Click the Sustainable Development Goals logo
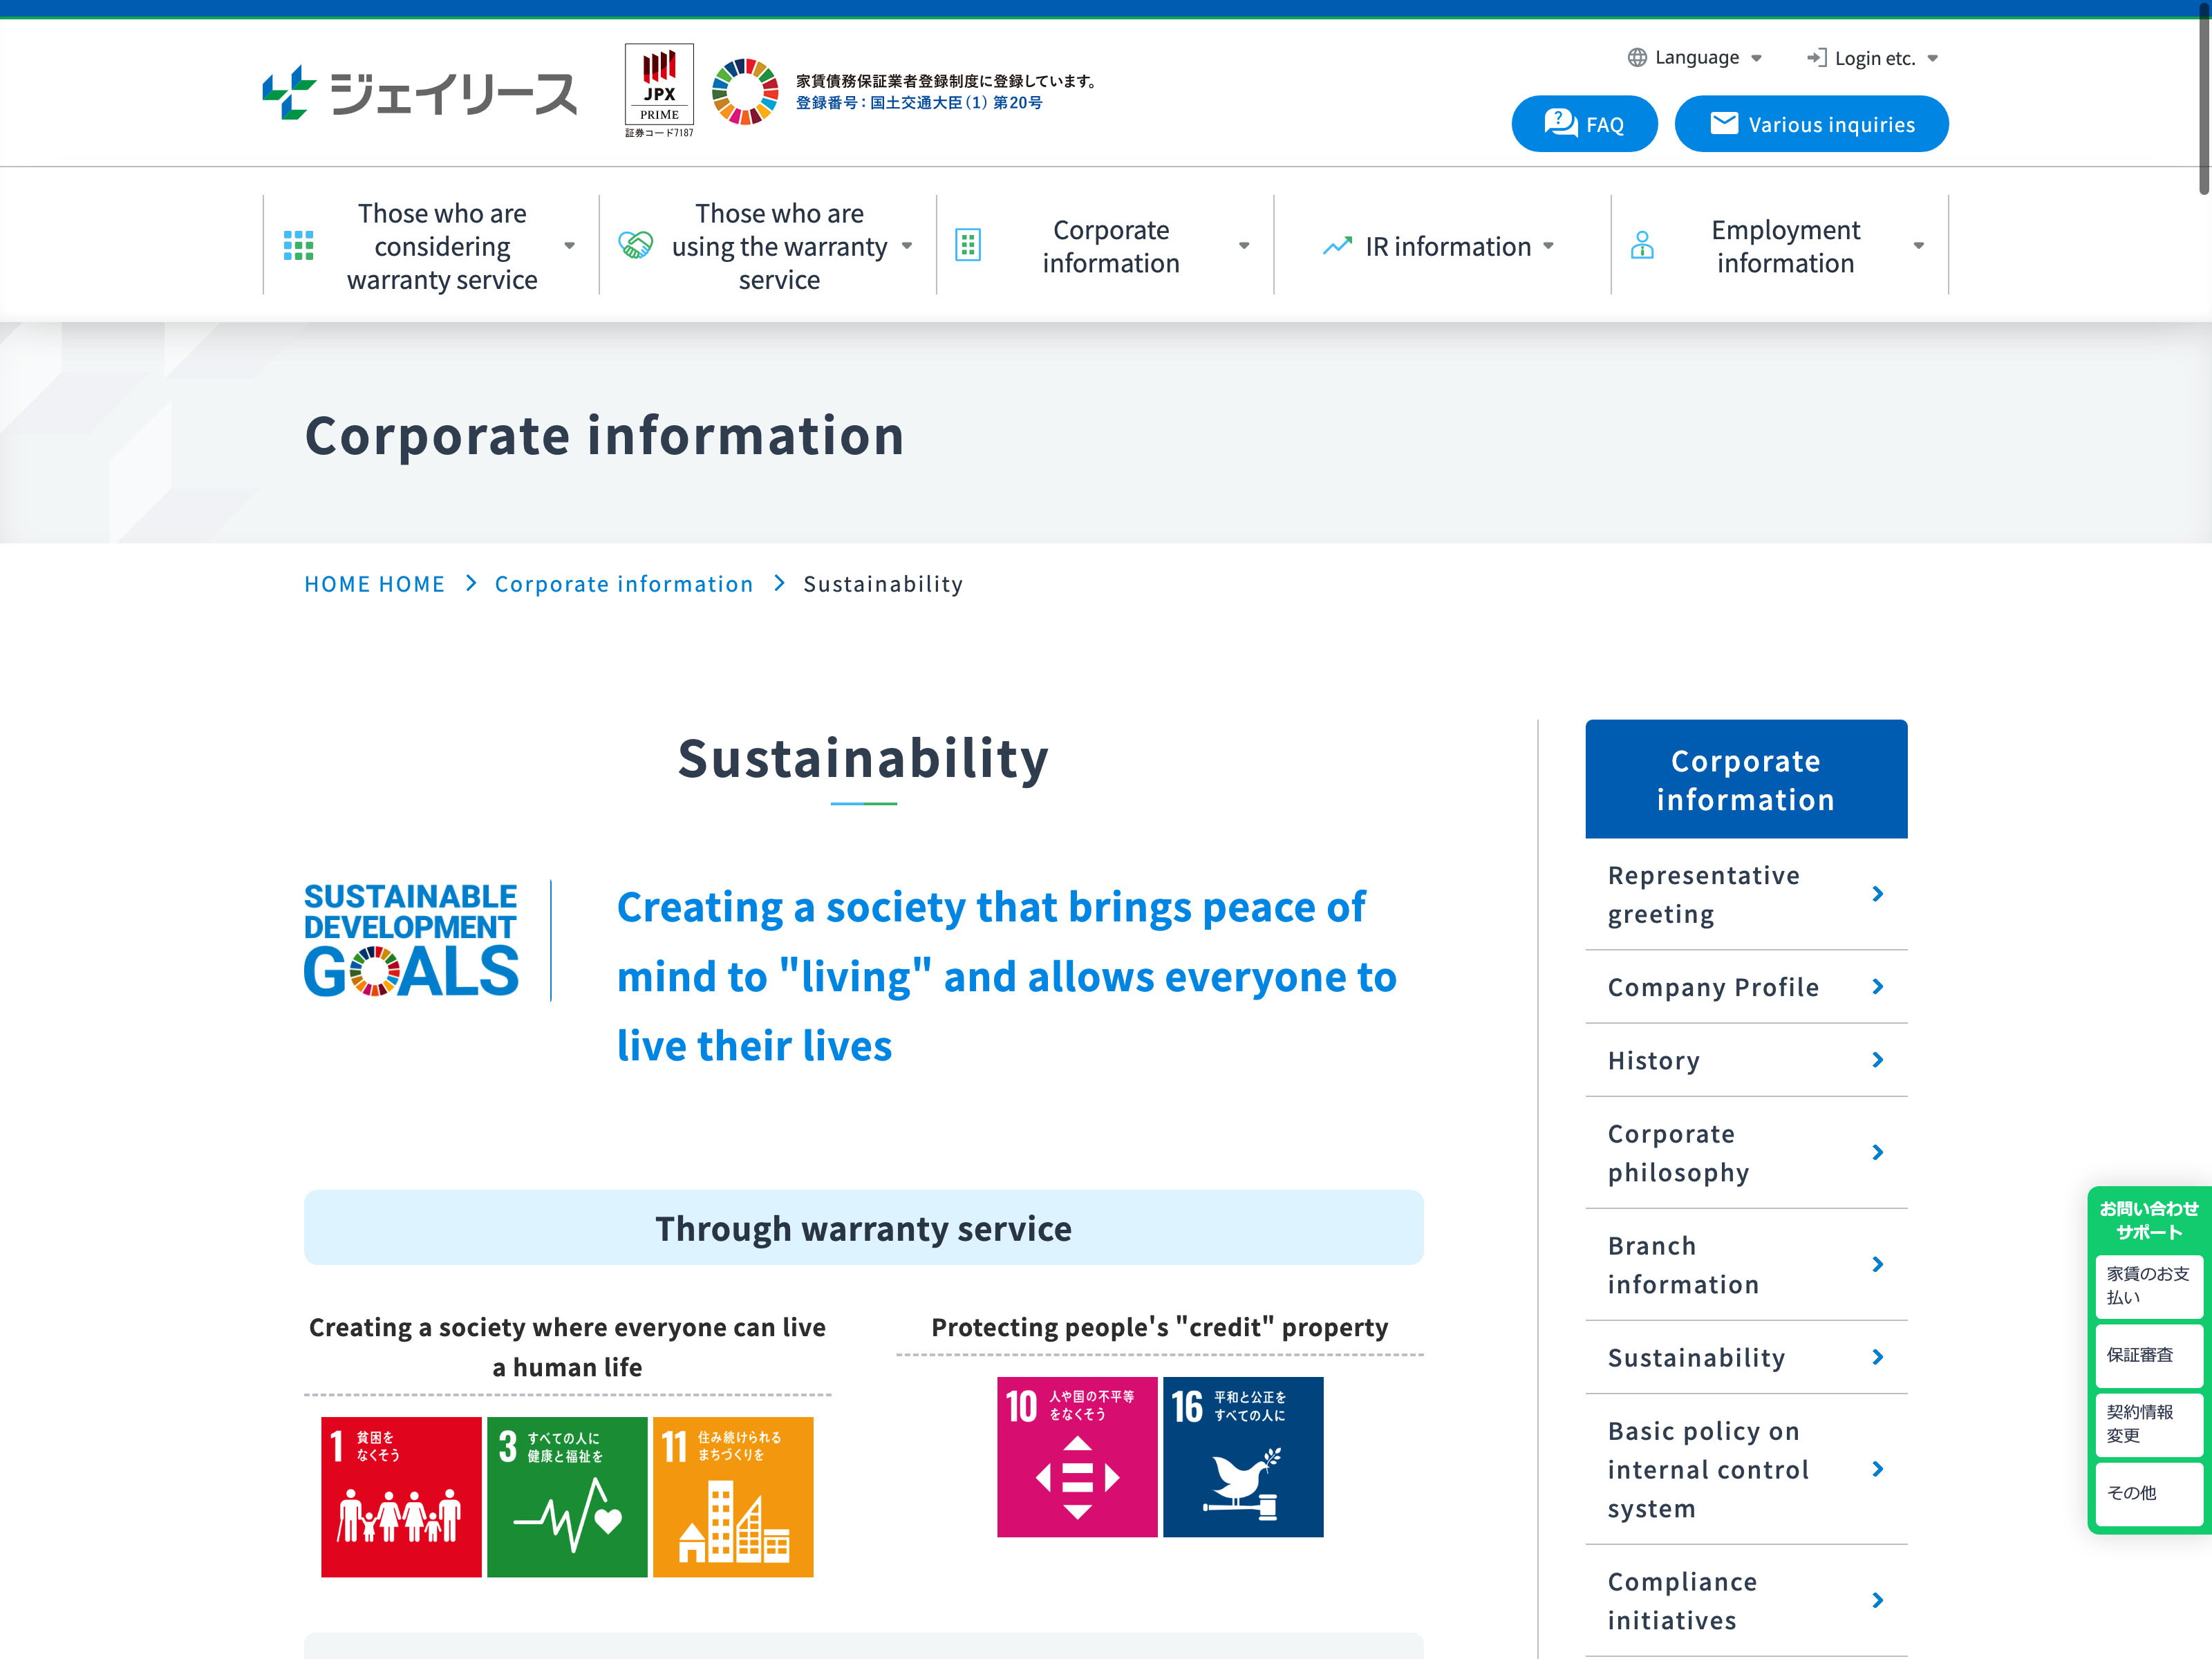 tap(411, 940)
